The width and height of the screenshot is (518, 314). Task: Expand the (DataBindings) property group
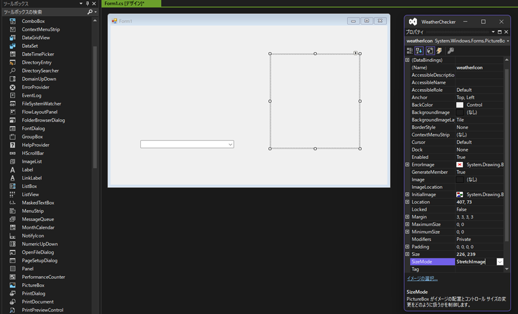pyautogui.click(x=408, y=60)
